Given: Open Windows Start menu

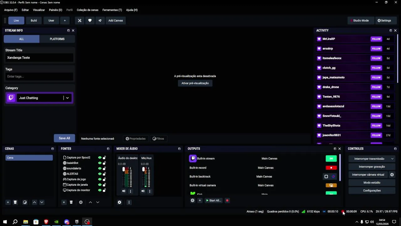Looking at the screenshot, I should coord(5,222).
